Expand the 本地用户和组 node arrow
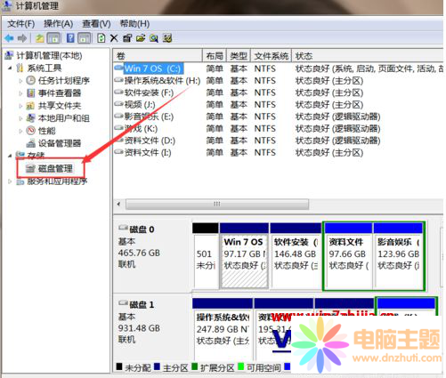 click(x=20, y=118)
